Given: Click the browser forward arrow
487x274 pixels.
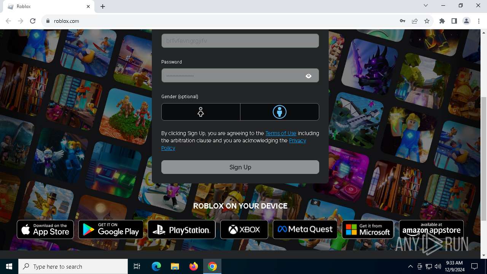Looking at the screenshot, I should [21, 21].
